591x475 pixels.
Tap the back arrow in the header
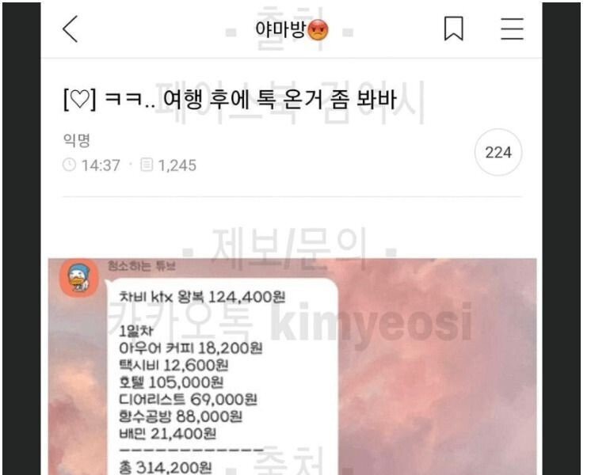coord(70,29)
